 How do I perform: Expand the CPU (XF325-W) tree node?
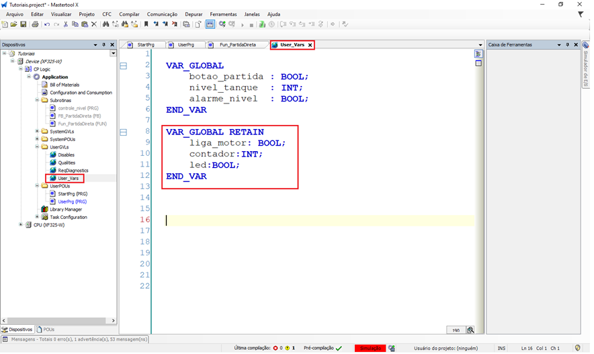coord(20,225)
